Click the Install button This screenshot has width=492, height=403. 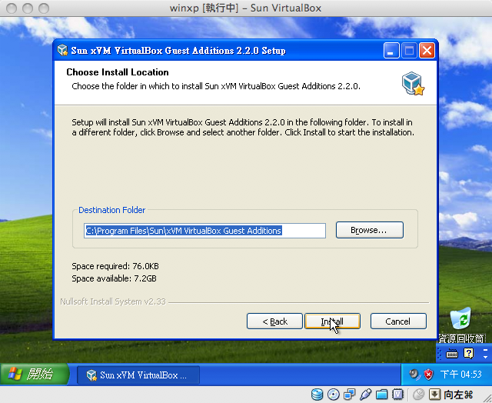332,321
